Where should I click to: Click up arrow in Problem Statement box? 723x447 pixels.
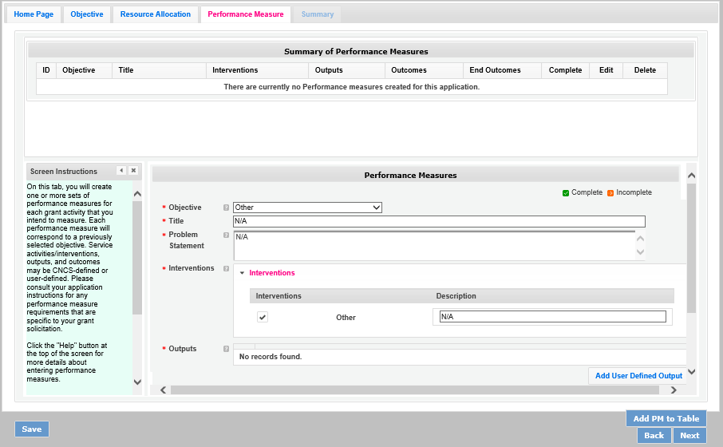641,239
